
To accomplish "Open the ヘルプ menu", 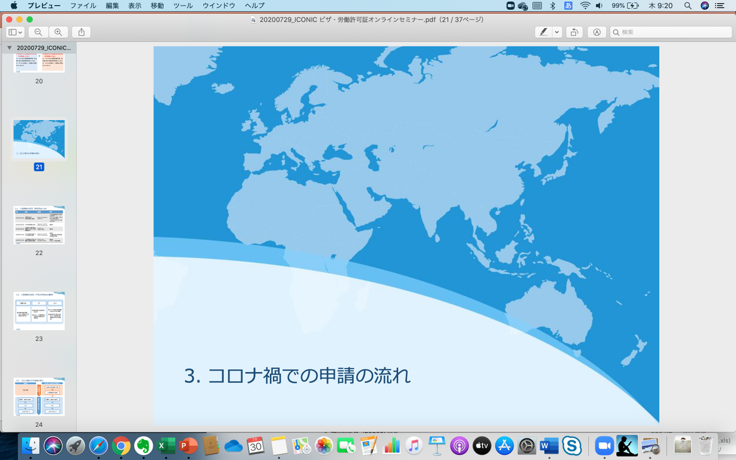I will click(x=255, y=6).
